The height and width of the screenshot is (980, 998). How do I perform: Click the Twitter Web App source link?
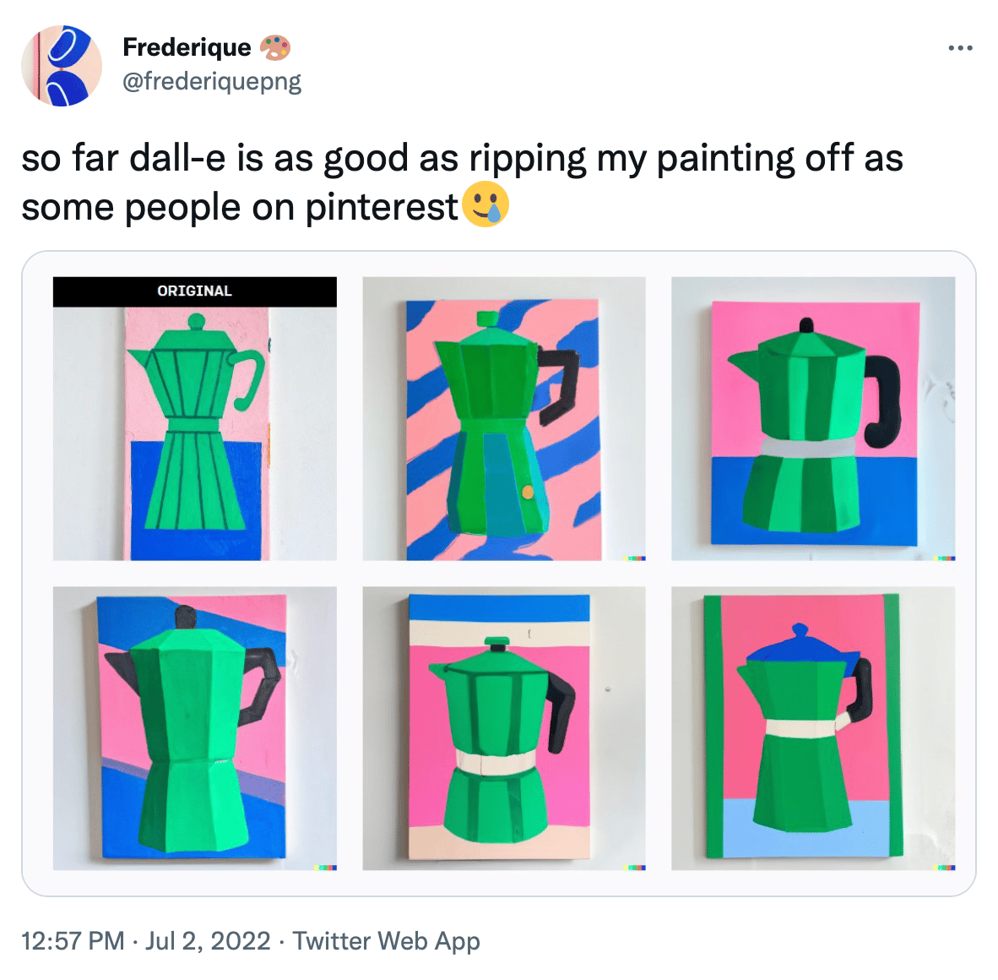(x=387, y=940)
